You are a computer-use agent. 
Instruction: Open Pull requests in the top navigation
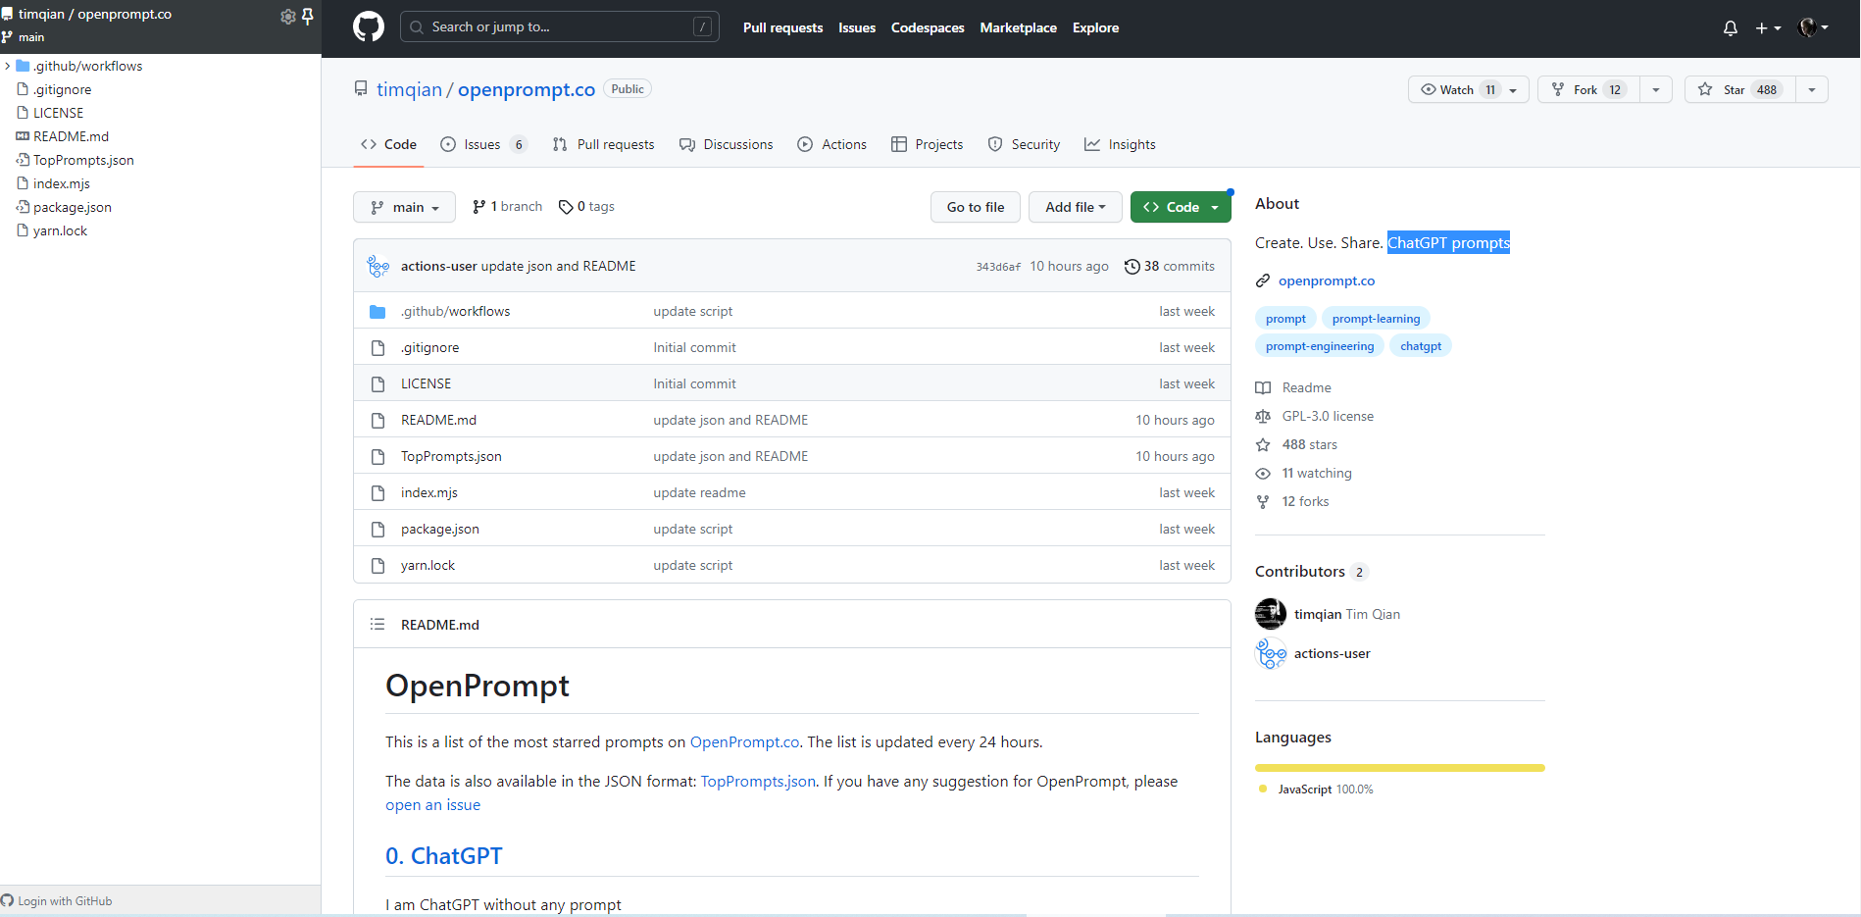click(782, 27)
